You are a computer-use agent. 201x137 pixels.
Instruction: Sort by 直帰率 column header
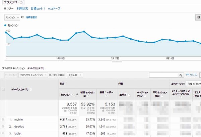pyautogui.click(x=123, y=95)
